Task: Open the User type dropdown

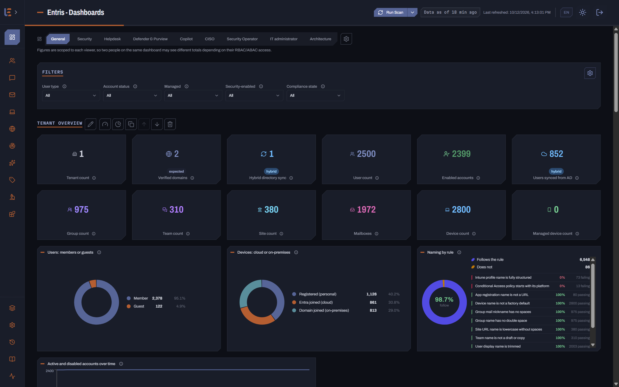Action: click(x=71, y=95)
